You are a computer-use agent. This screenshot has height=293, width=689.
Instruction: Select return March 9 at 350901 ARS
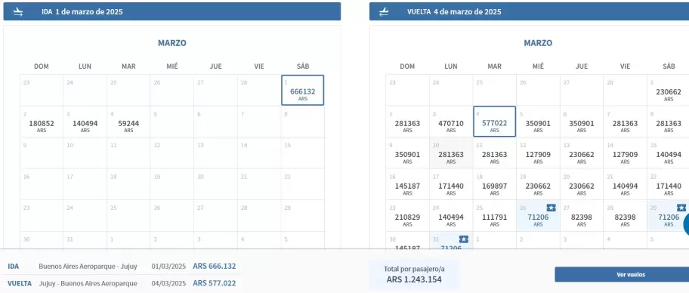tap(407, 153)
